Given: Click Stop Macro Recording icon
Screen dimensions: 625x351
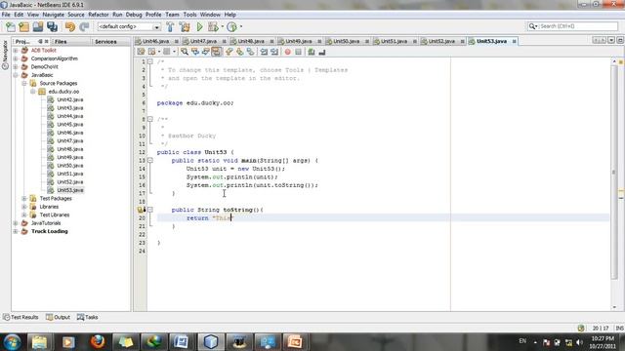Looking at the screenshot, I should pyautogui.click(x=298, y=52).
